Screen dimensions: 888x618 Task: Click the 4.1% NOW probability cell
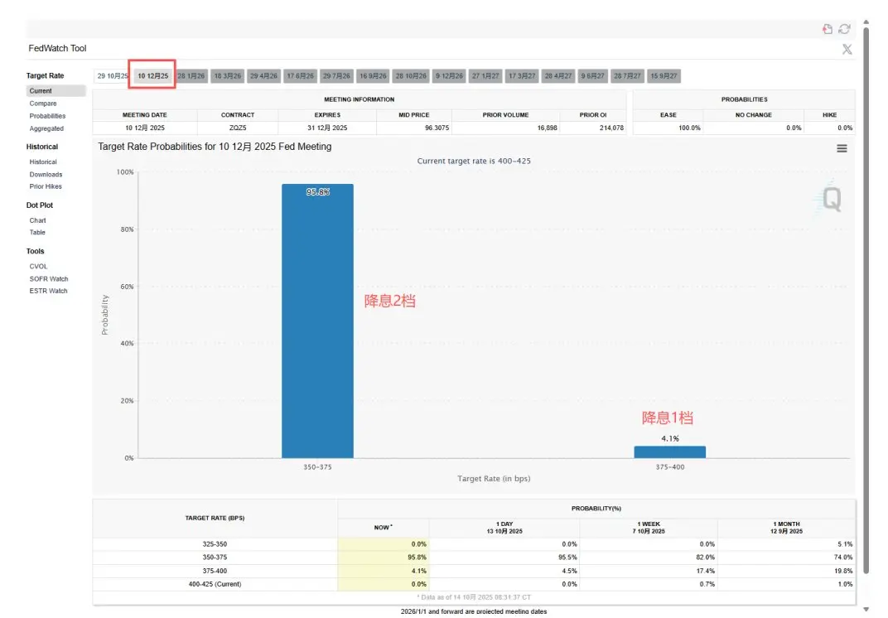tap(384, 571)
